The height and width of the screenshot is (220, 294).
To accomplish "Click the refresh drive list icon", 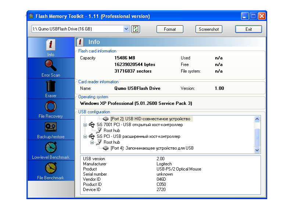I will (136, 29).
